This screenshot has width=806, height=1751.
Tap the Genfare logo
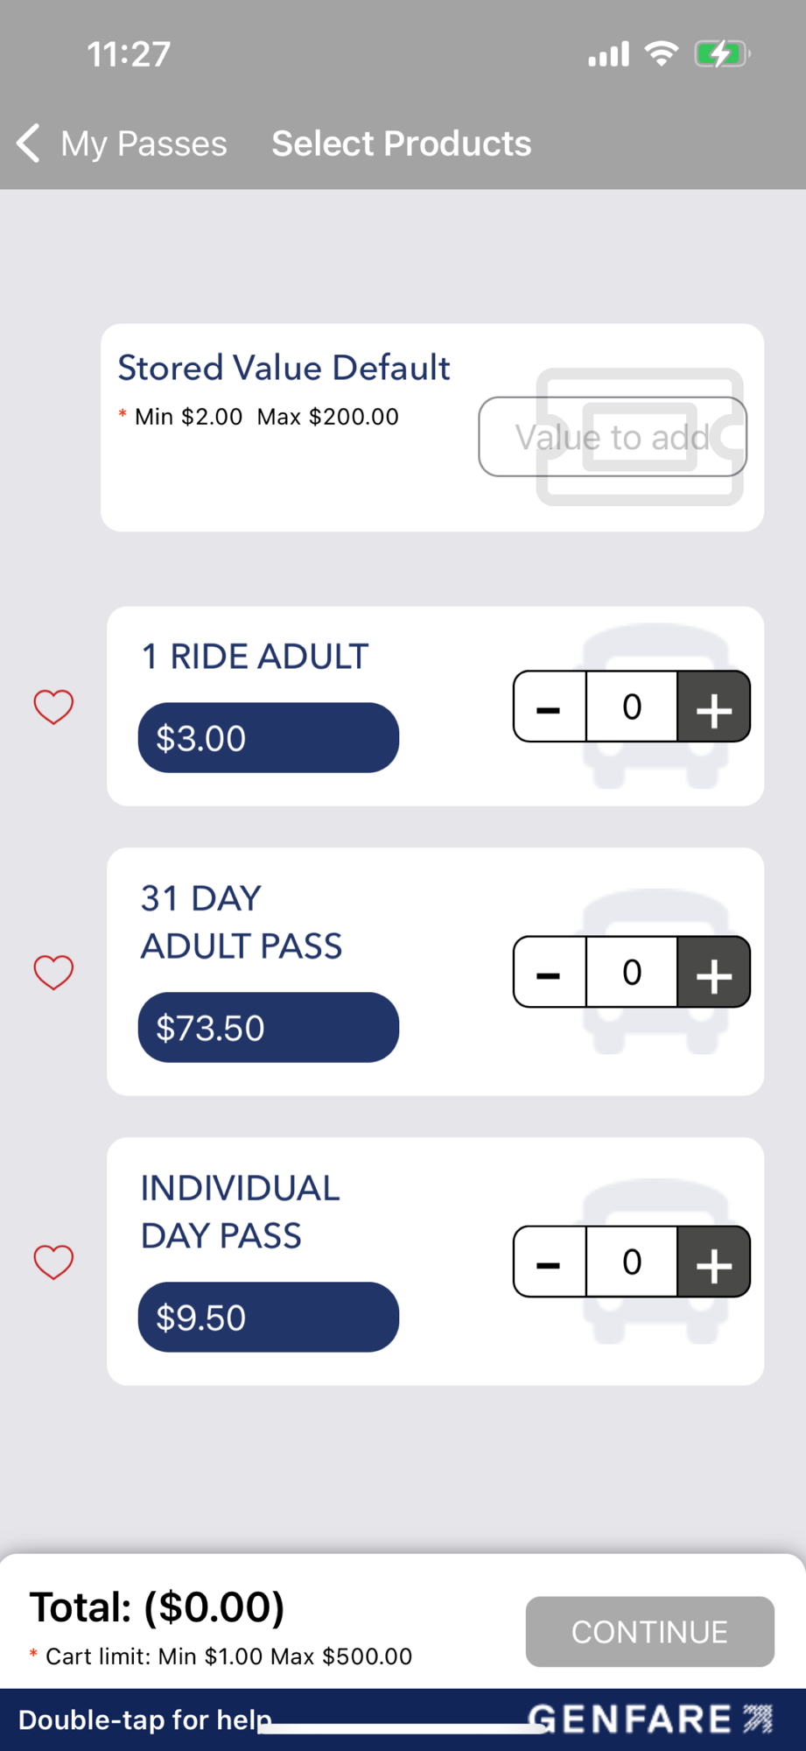[650, 1719]
